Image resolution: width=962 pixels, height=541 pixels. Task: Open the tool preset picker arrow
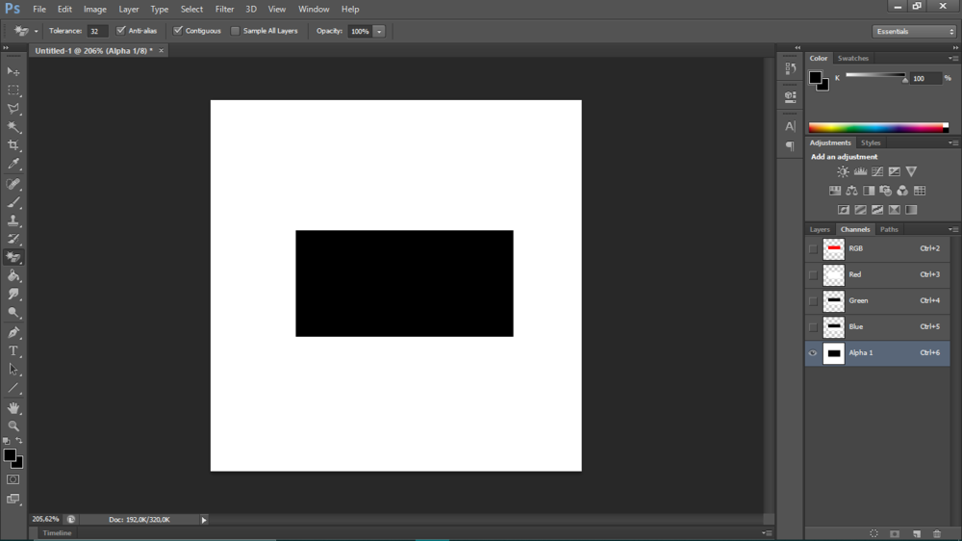[x=37, y=32]
